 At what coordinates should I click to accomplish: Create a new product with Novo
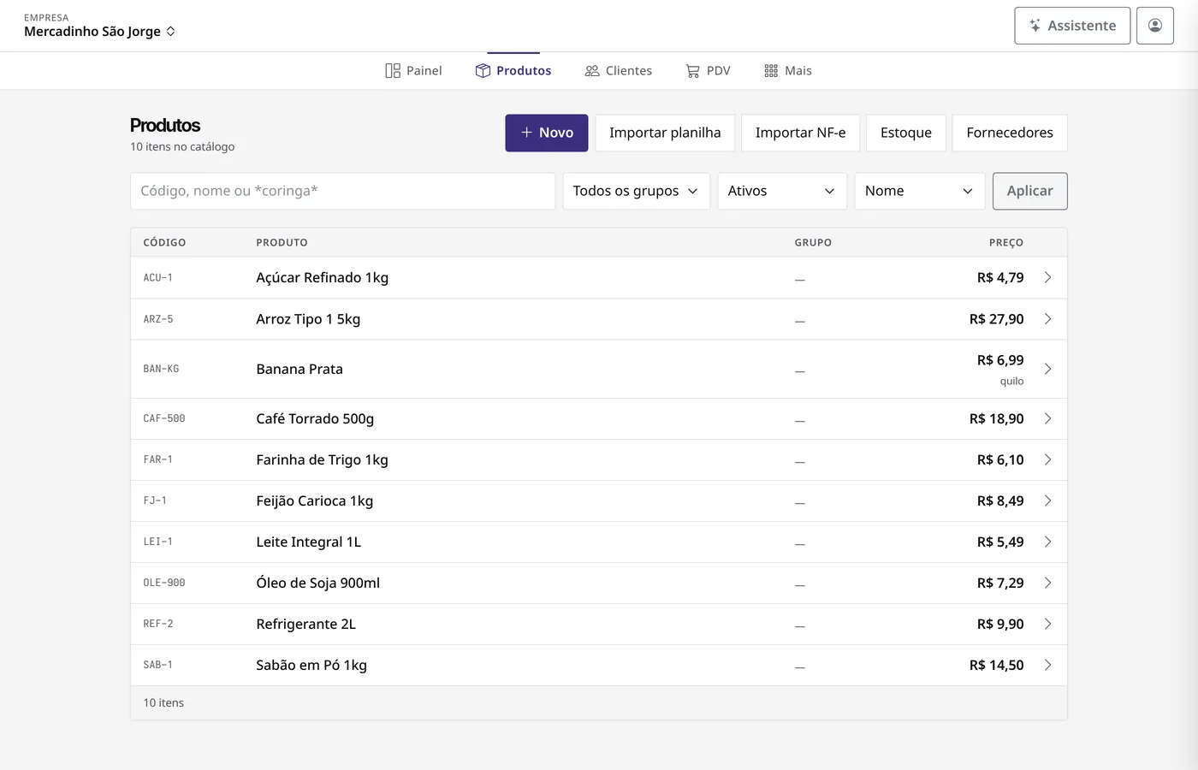coord(546,133)
